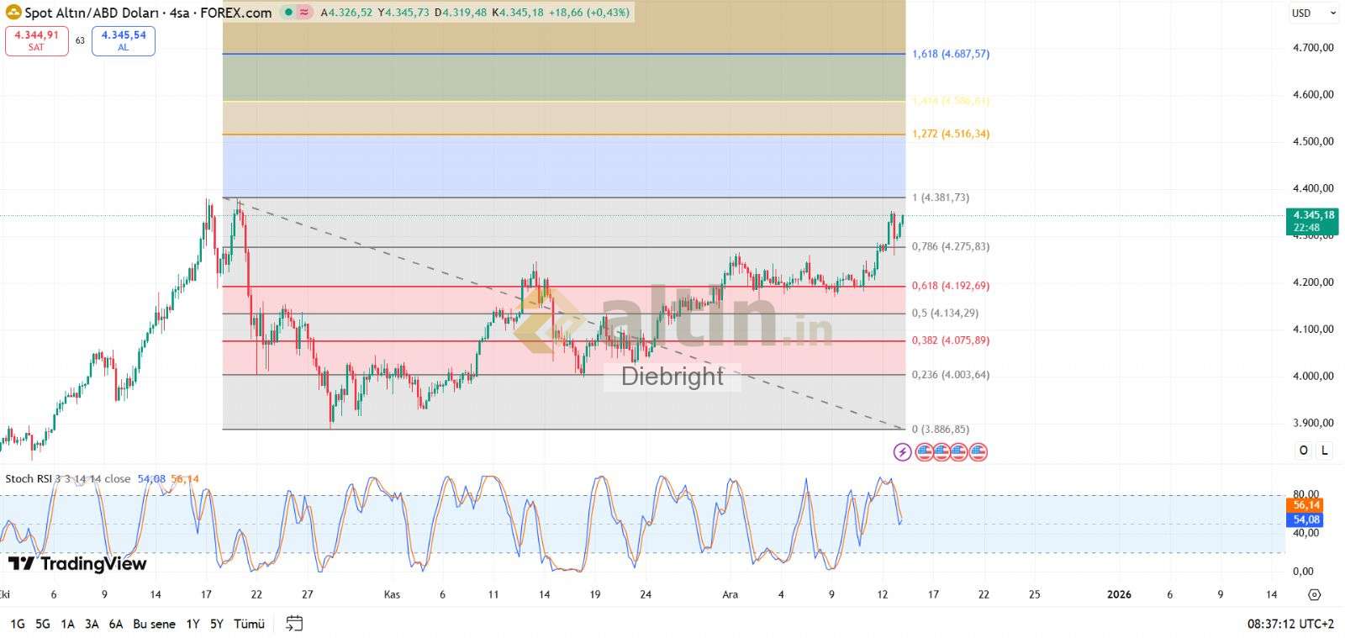1345x638 pixels.
Task: Select the Bu sene time range
Action: [x=154, y=624]
